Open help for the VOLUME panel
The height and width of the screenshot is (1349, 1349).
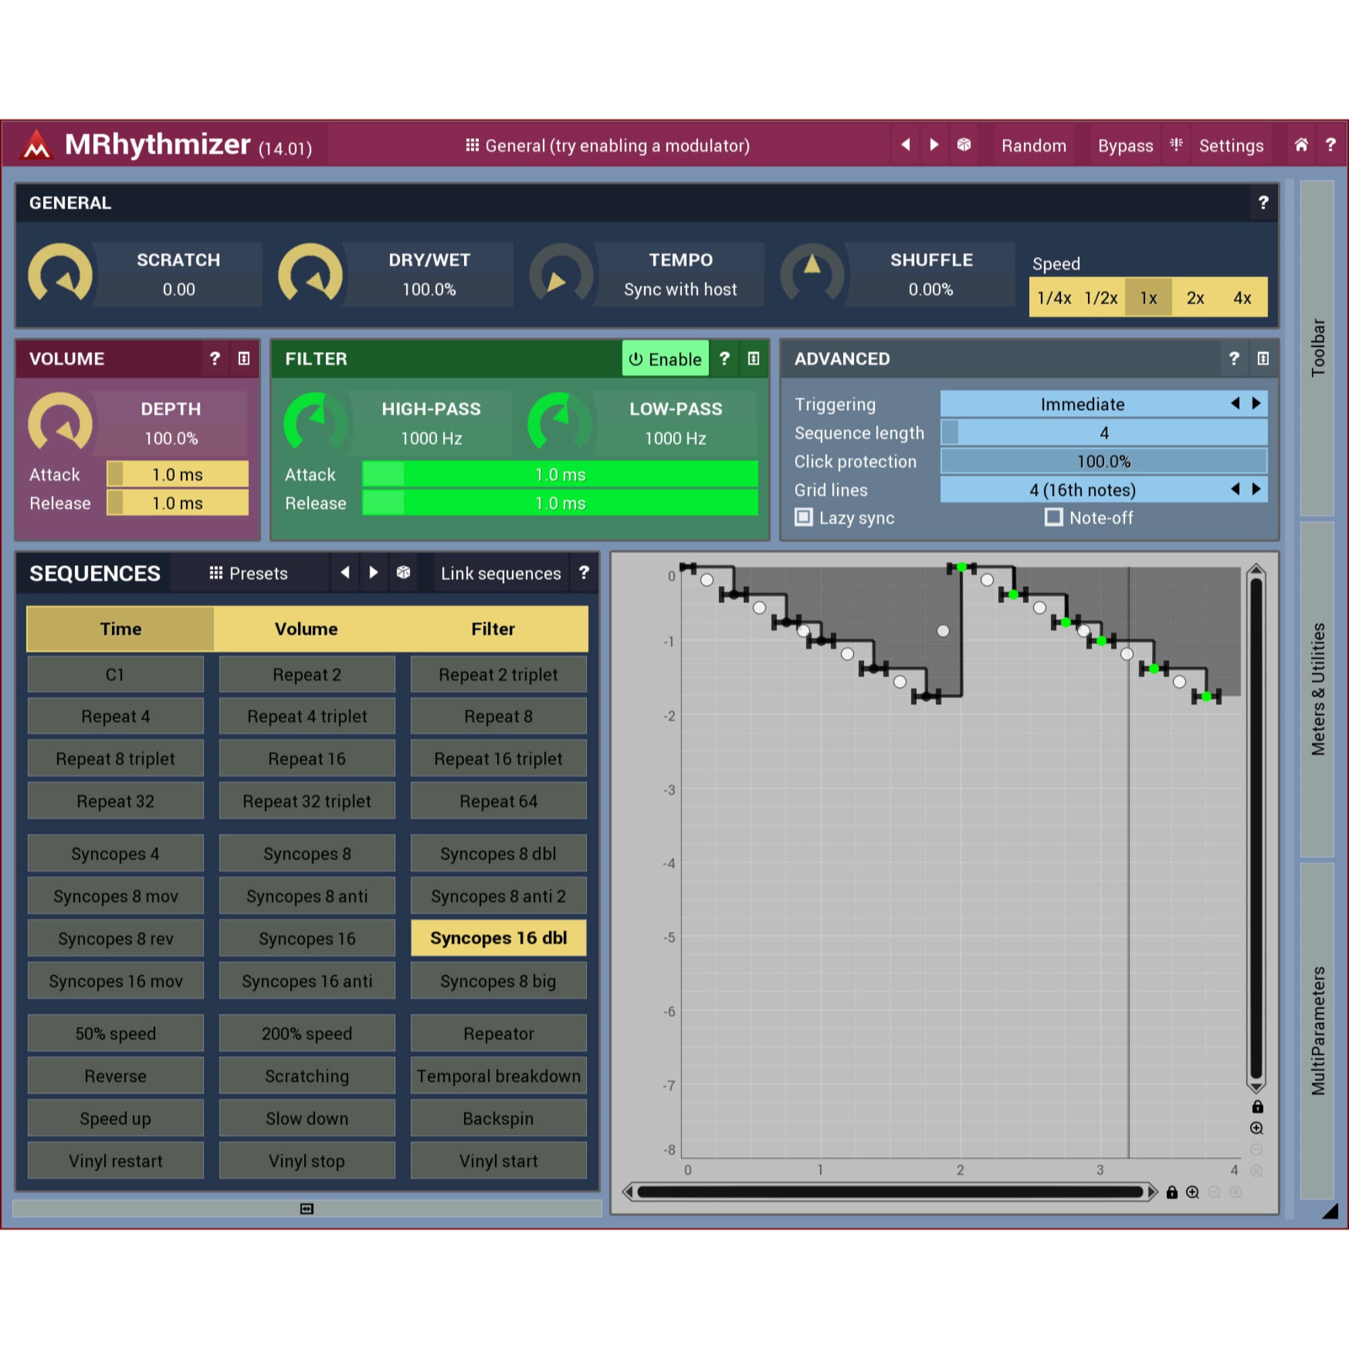(x=215, y=358)
